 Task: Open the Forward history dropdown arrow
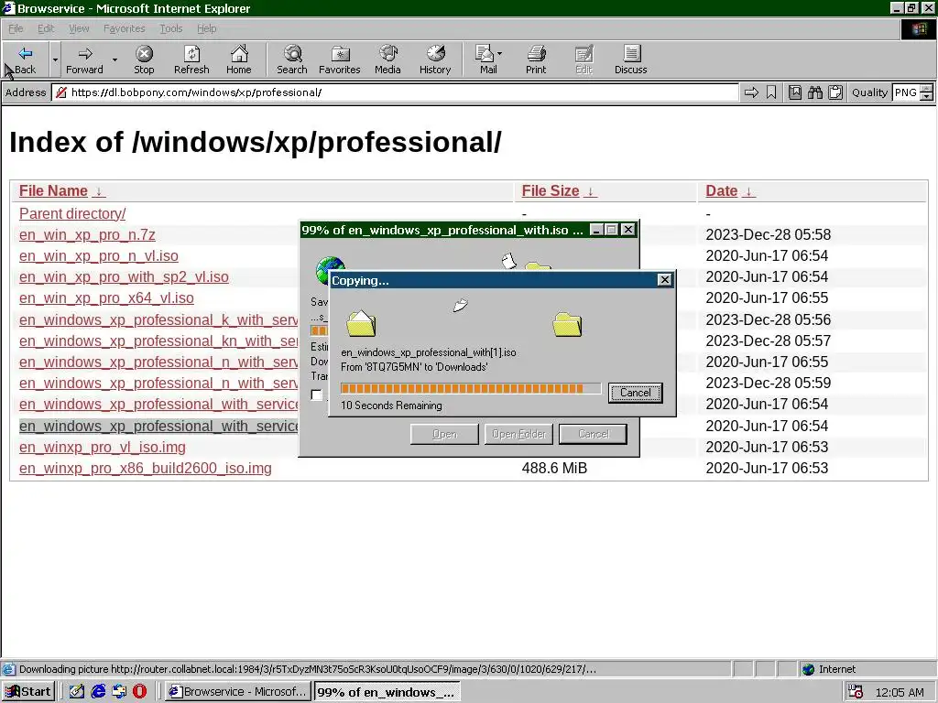[115, 59]
